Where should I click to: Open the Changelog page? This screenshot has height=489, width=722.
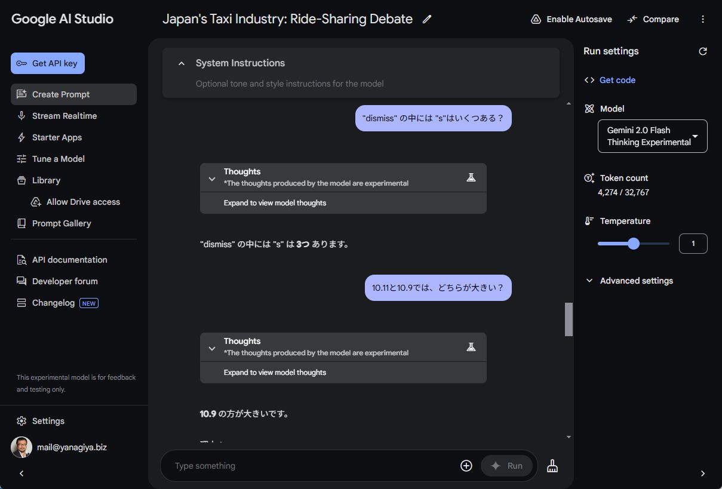pyautogui.click(x=53, y=302)
